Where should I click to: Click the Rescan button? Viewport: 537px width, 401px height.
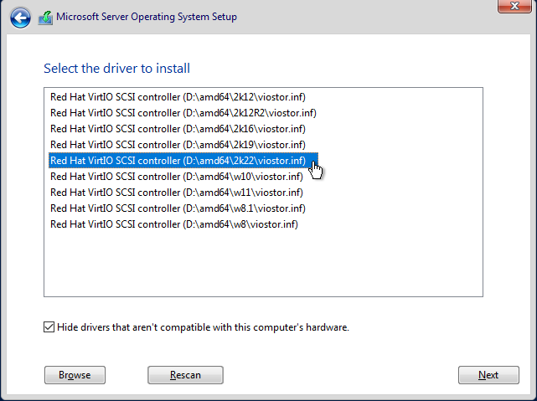pyautogui.click(x=185, y=375)
